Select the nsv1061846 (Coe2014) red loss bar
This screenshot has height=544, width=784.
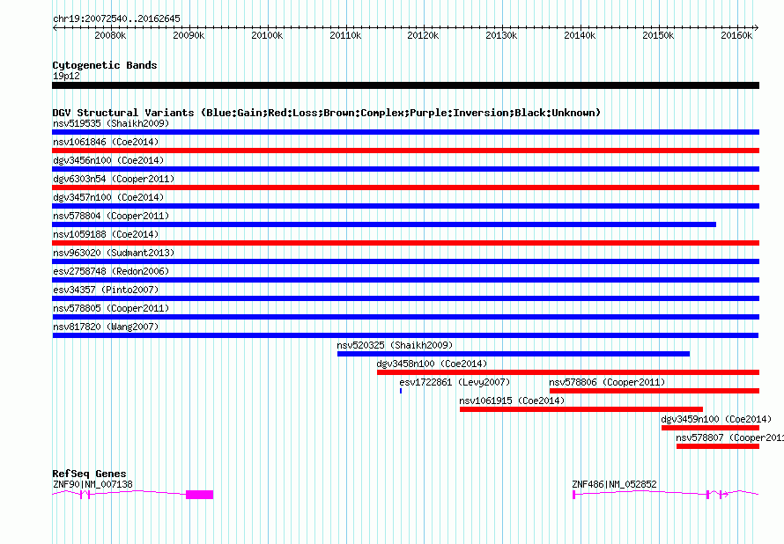[x=405, y=151]
